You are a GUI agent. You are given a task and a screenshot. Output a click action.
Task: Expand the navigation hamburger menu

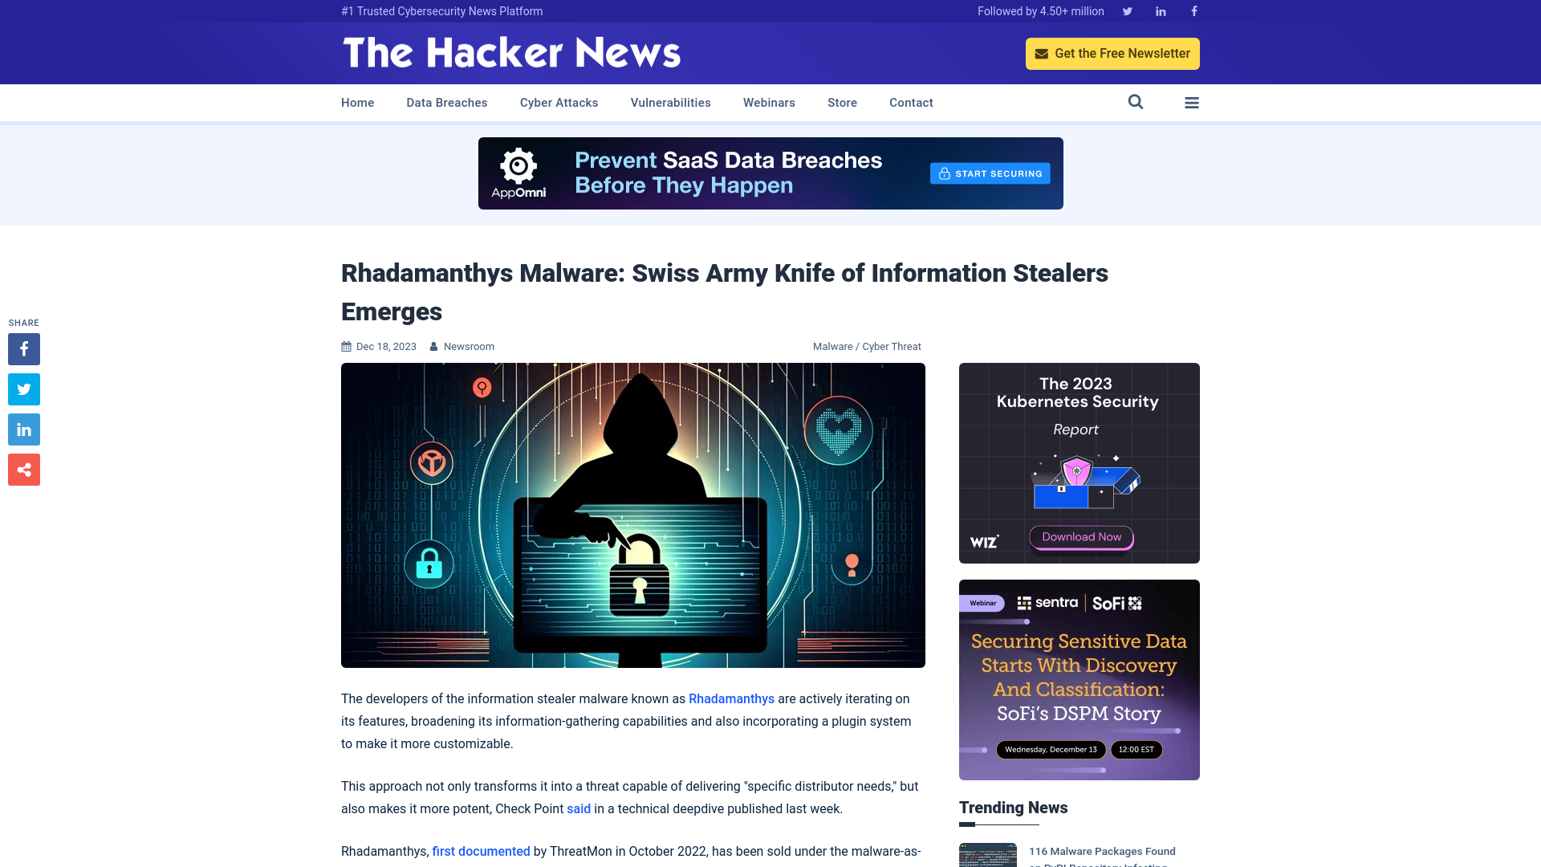click(x=1192, y=103)
